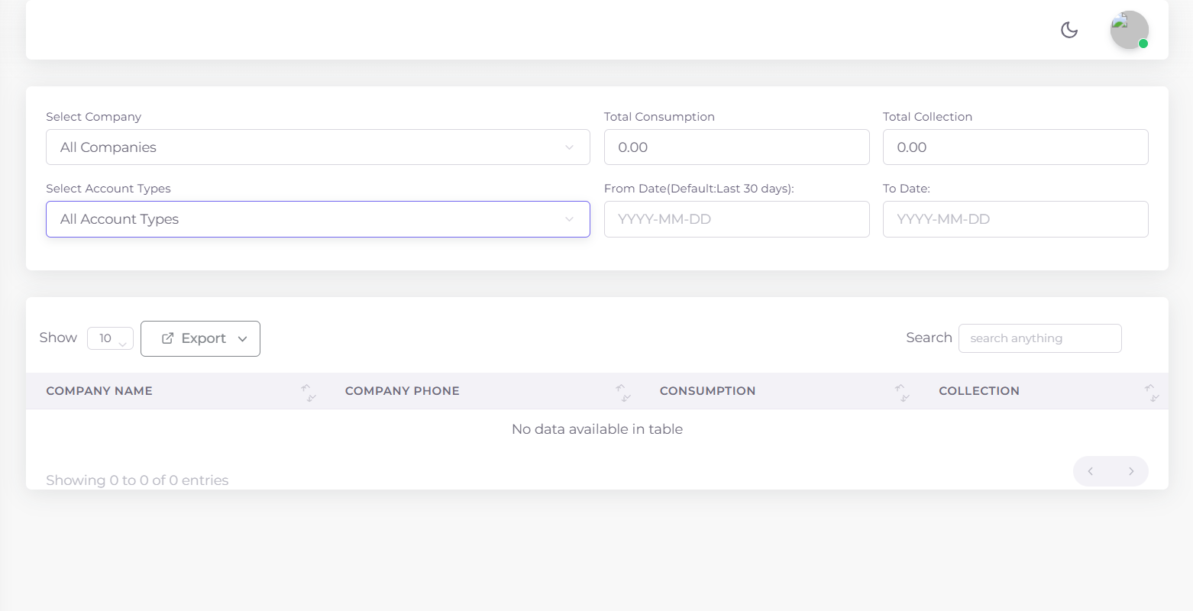1193x611 pixels.
Task: Click the From Date field
Action: pos(736,219)
